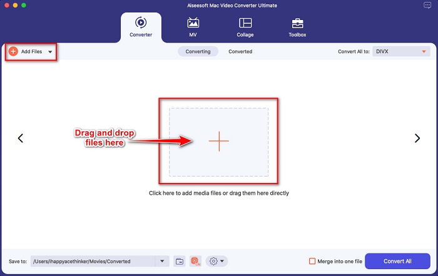Click the Convert All button
438x276 pixels.
[x=397, y=261]
